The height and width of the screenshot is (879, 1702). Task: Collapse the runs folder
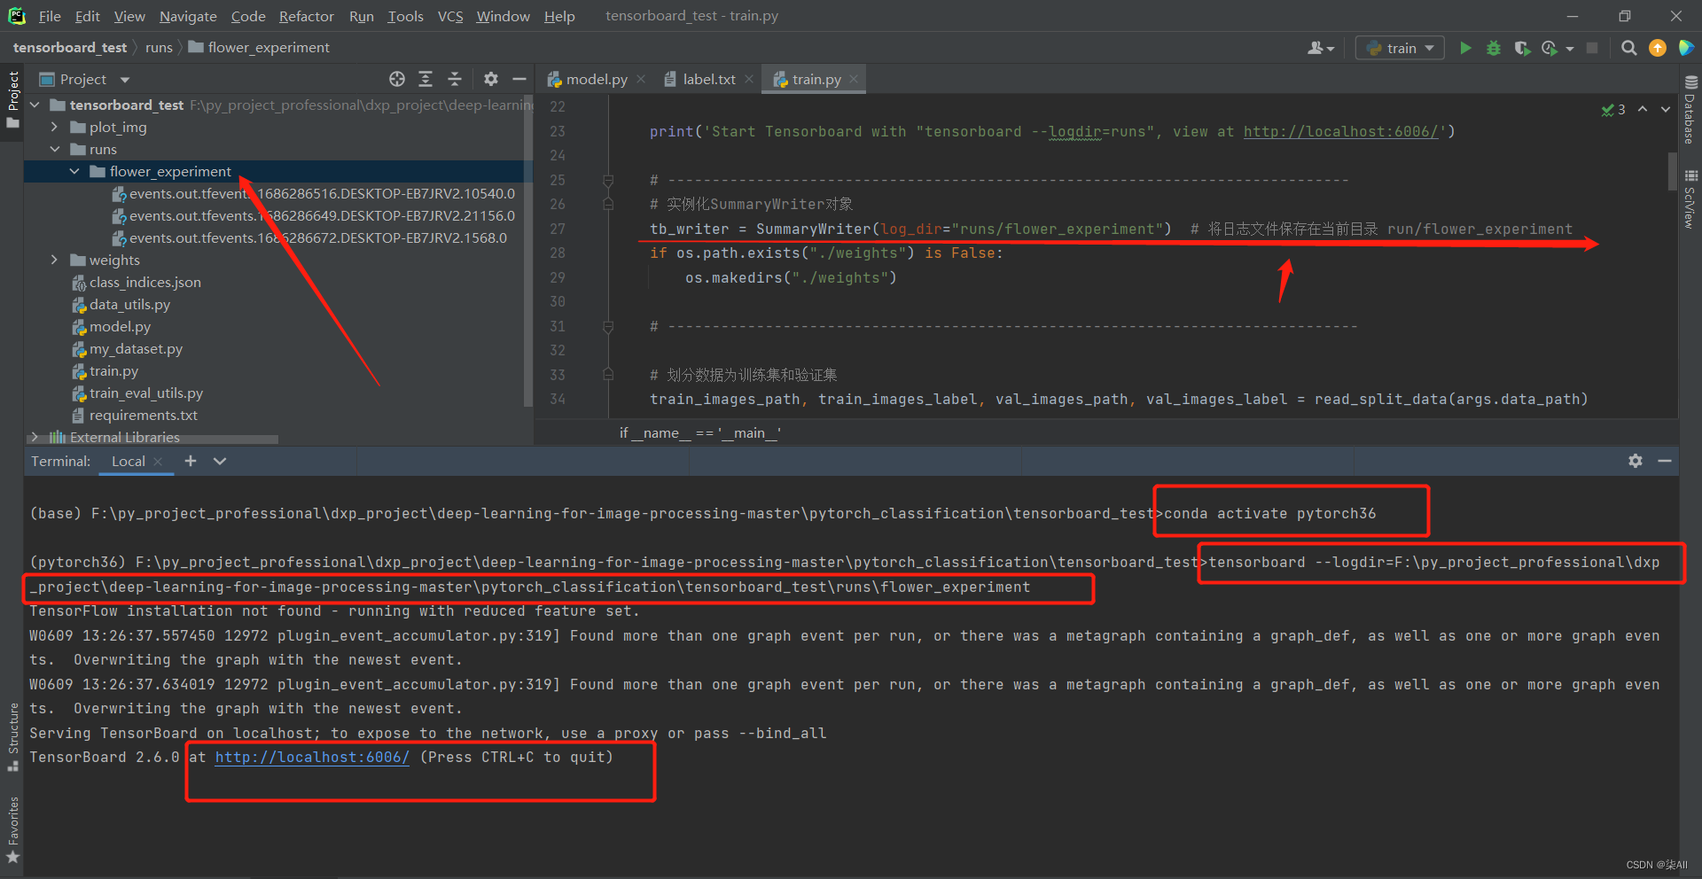tap(54, 149)
